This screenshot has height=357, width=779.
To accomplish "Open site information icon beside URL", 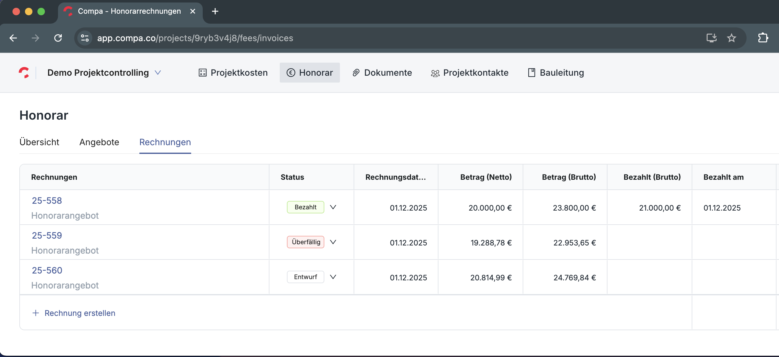I will click(85, 38).
